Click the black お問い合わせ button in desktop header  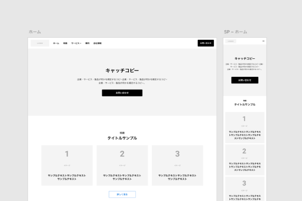pos(206,43)
